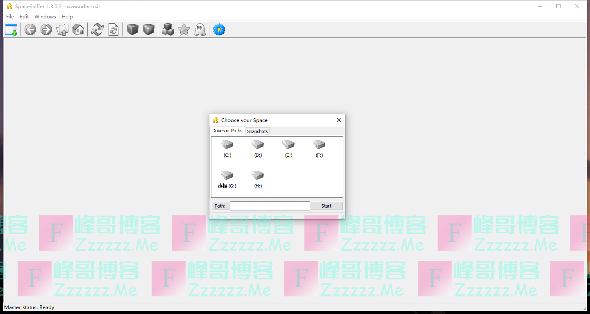
Task: Go forward with the right arrow icon
Action: click(x=46, y=30)
